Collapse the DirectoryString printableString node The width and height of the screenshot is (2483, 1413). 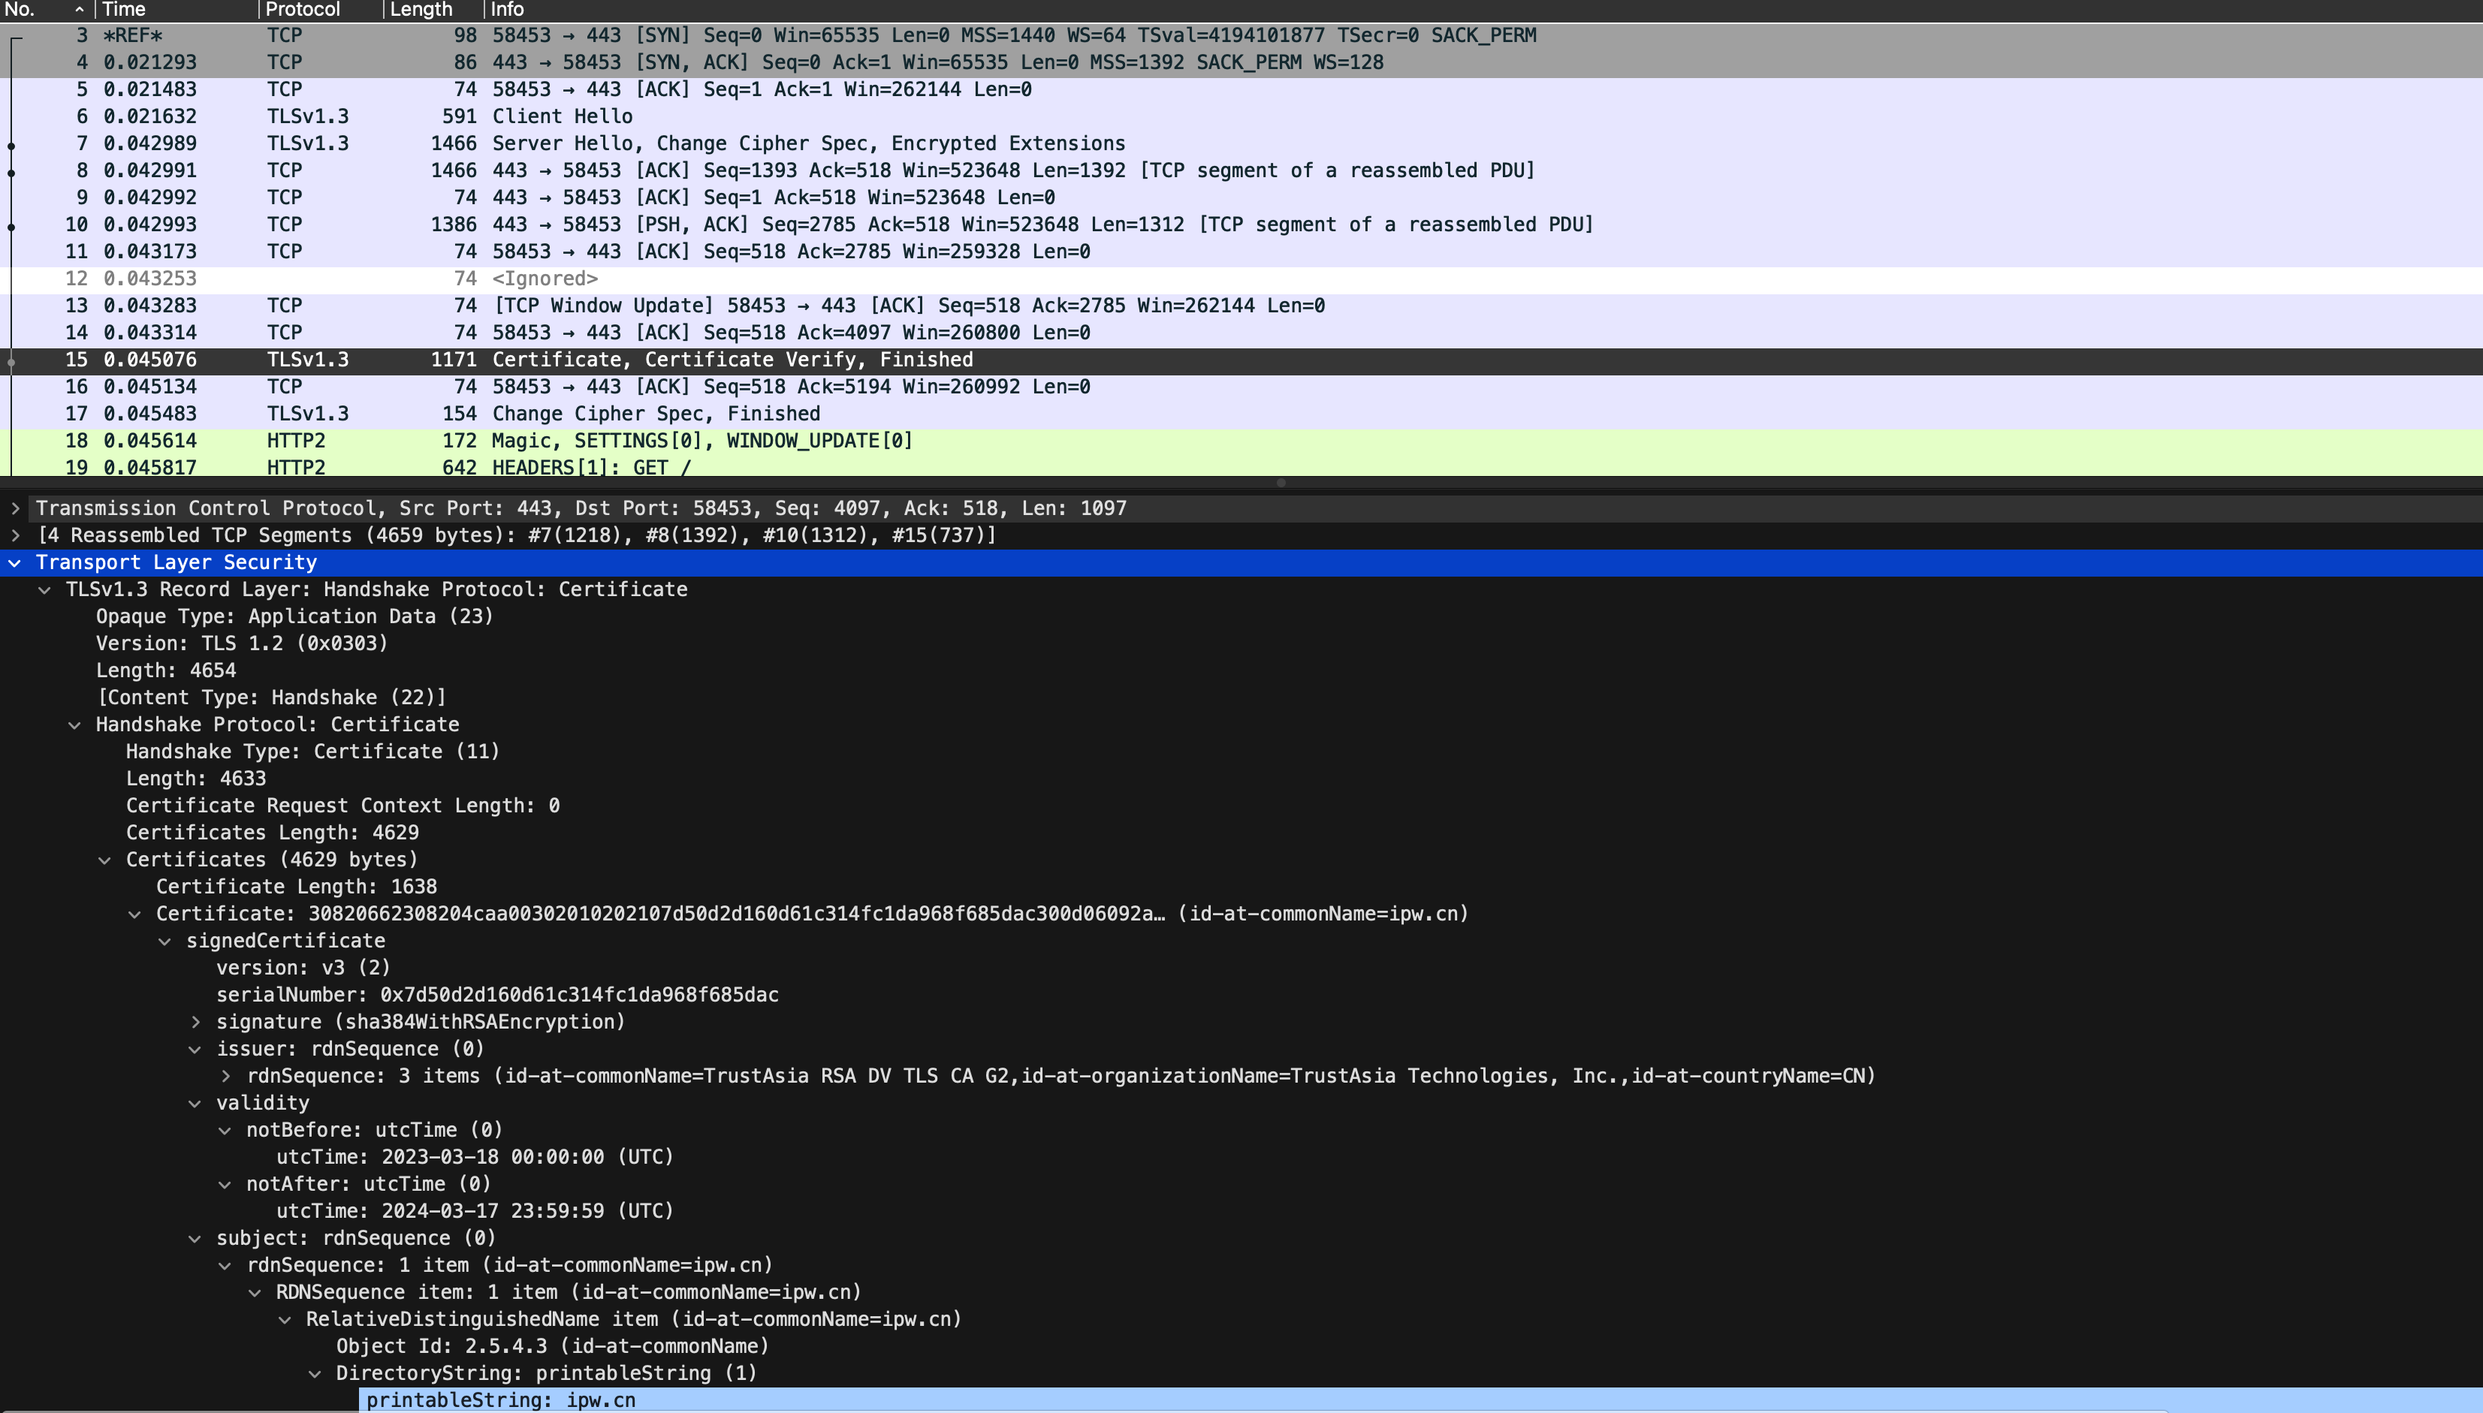315,1373
